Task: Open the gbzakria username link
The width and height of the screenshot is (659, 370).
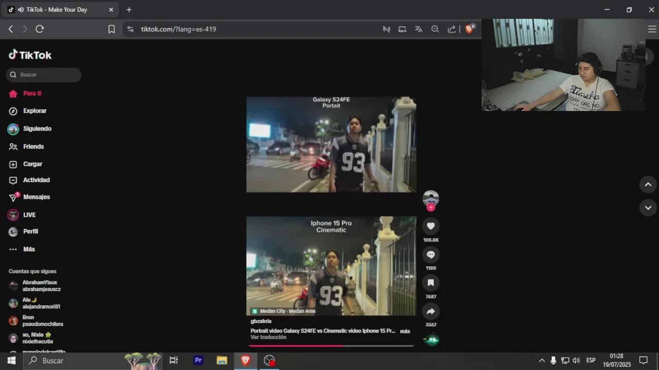Action: pyautogui.click(x=261, y=322)
